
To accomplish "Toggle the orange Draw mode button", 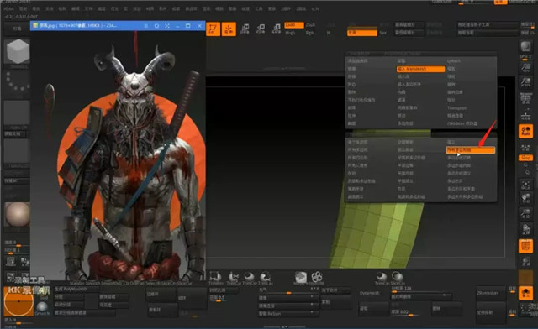I will pos(229,29).
